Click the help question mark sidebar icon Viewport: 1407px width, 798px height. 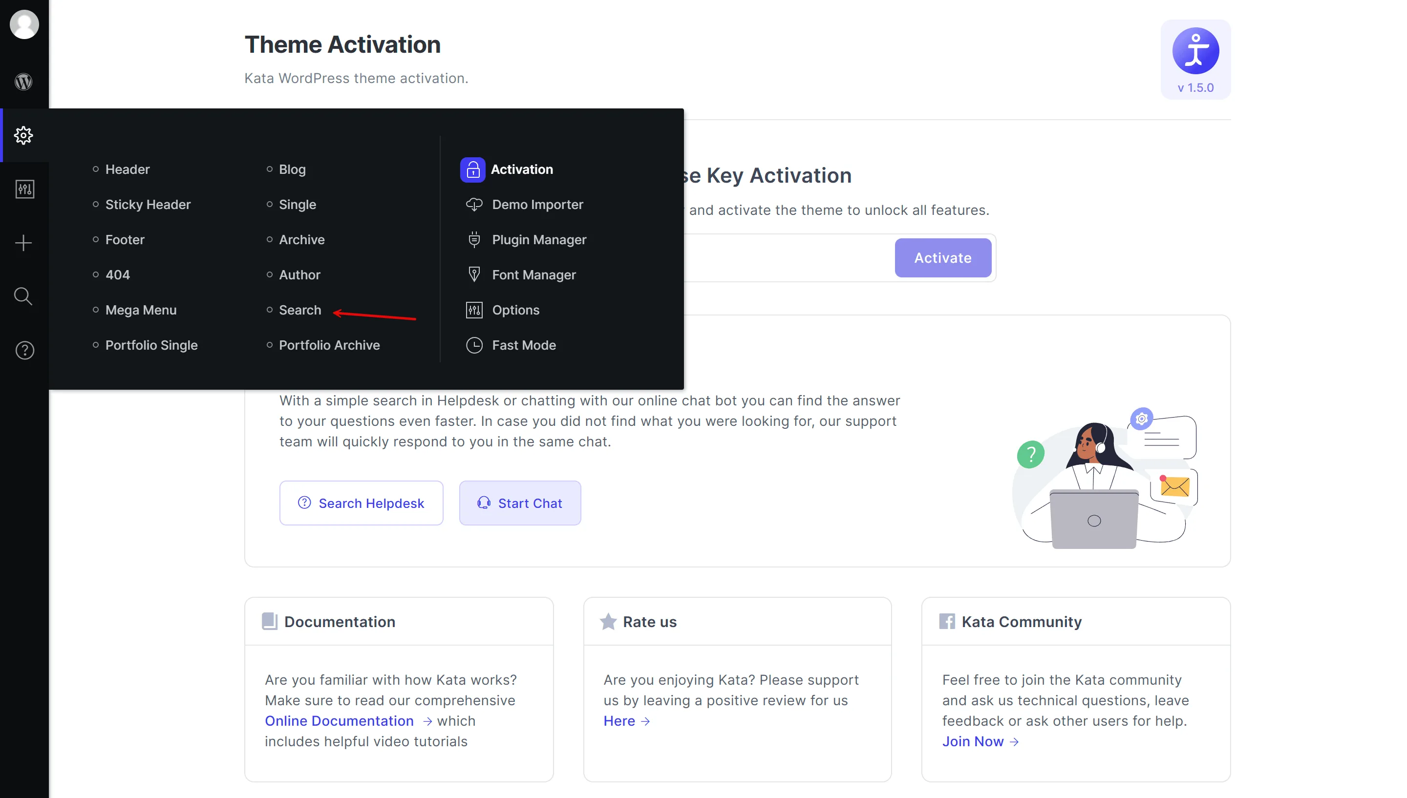(x=24, y=350)
